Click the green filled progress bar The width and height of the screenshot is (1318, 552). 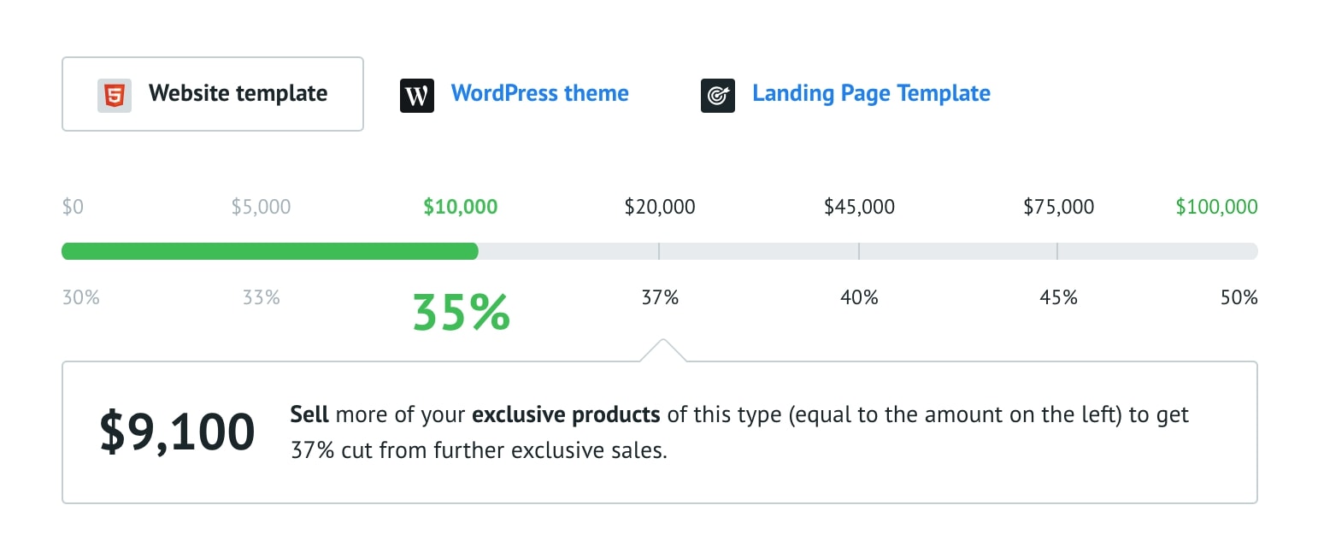click(269, 251)
